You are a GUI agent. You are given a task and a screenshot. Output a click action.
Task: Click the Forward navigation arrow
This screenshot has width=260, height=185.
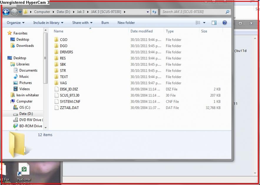(14, 12)
